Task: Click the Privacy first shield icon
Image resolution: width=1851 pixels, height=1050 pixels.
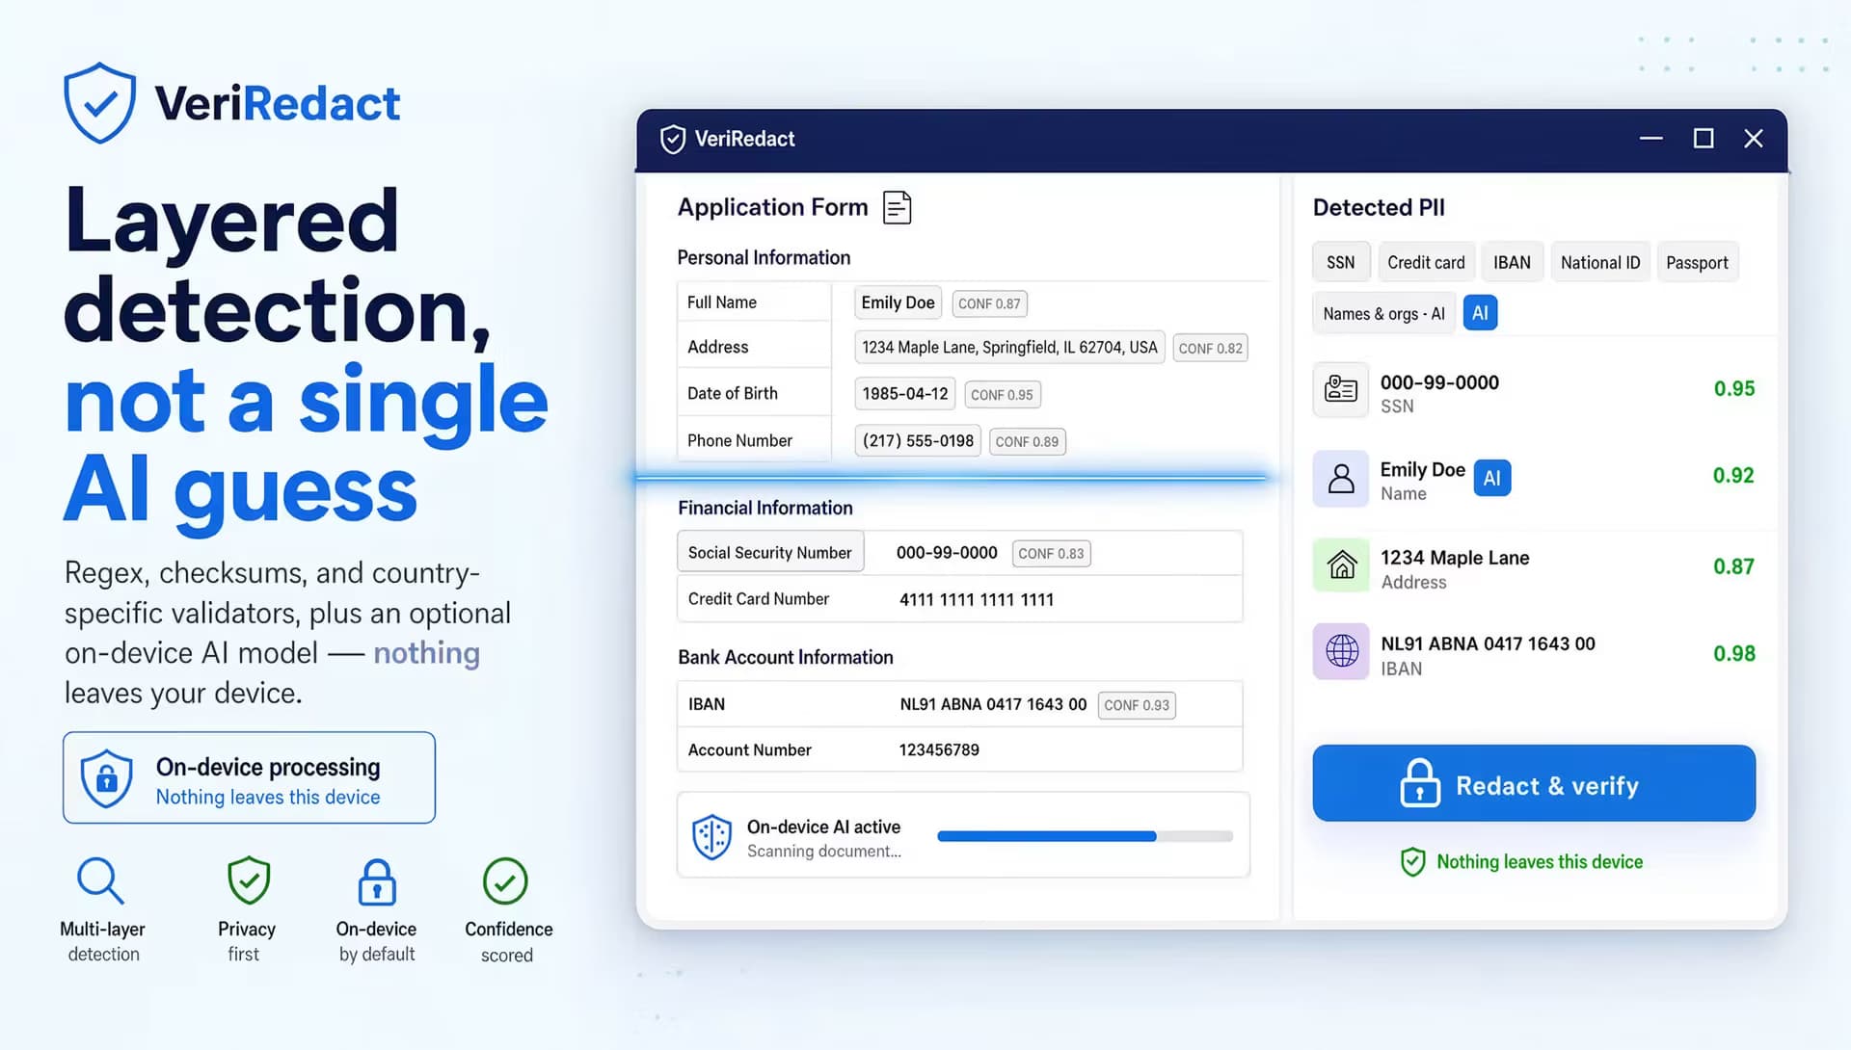Action: 249,880
